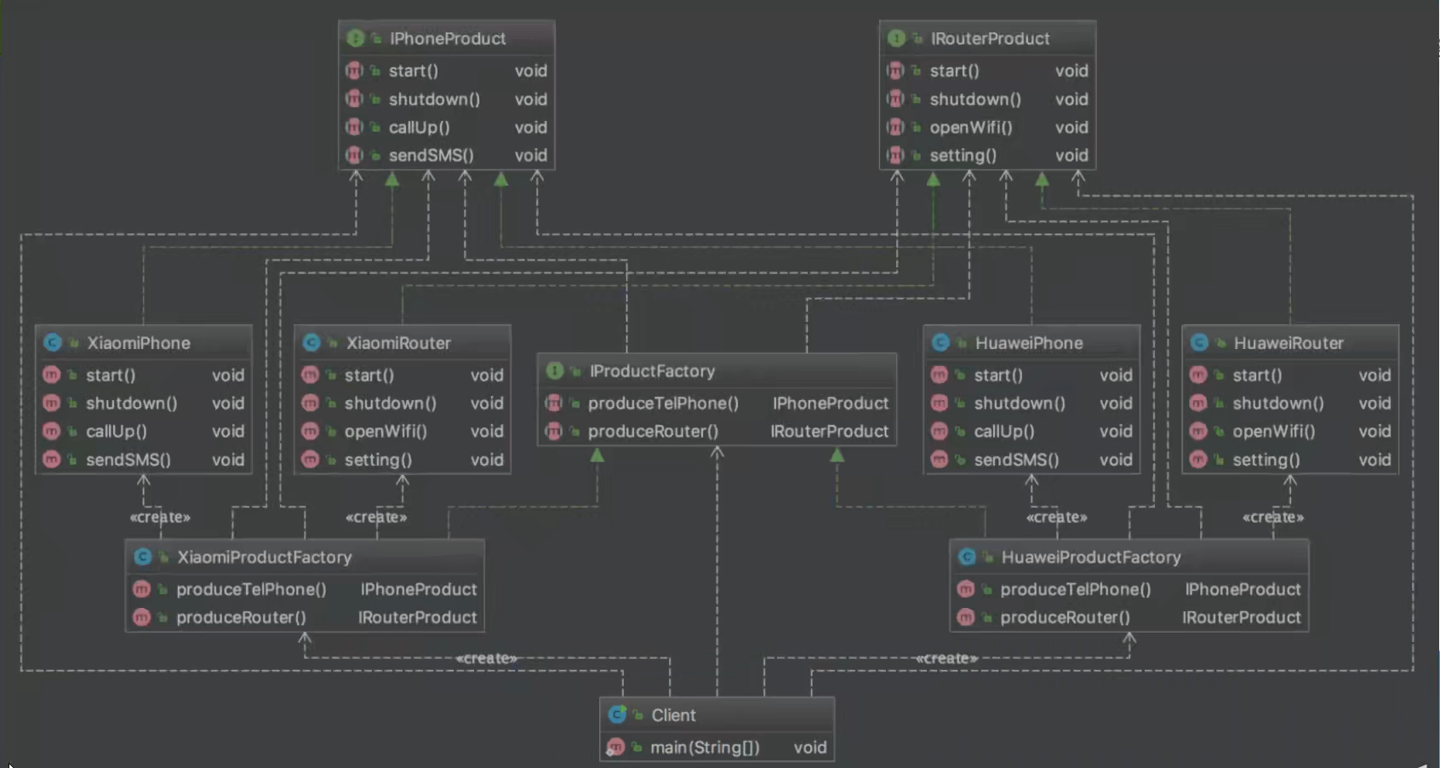
Task: Select the XiaomiProductFactory class title
Action: tap(265, 557)
